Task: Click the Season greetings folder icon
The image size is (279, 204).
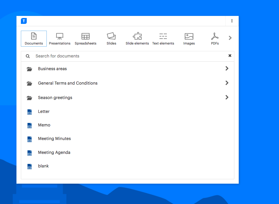Action: (x=29, y=98)
